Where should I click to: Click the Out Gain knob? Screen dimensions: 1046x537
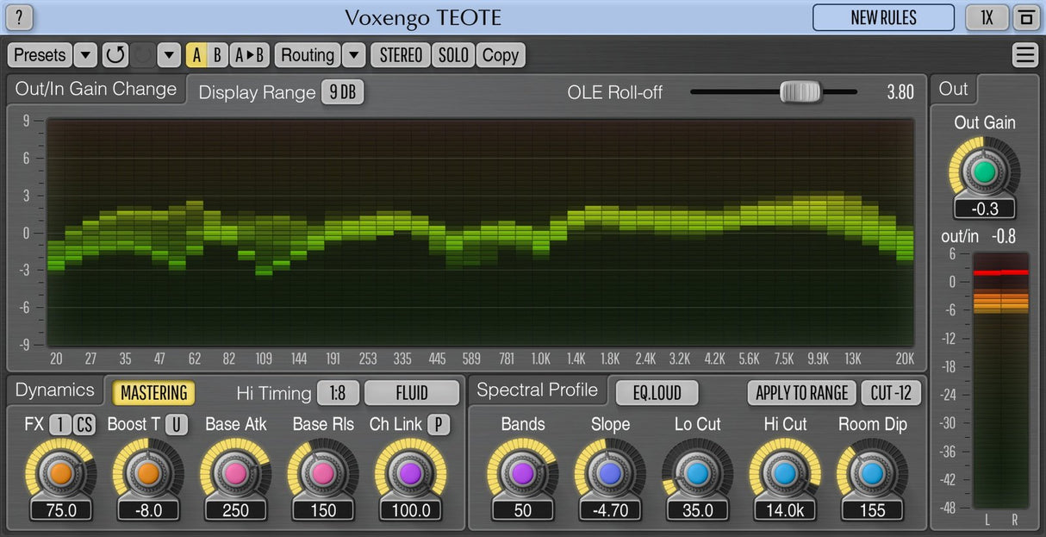pos(984,172)
